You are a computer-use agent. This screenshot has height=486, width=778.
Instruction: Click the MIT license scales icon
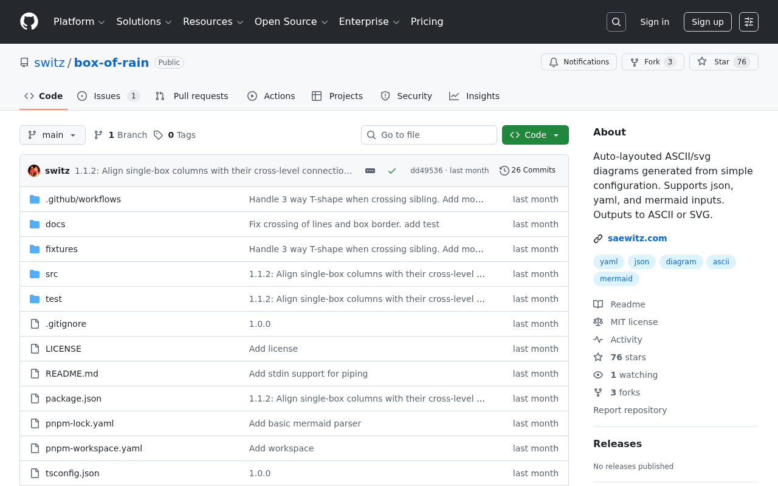[x=598, y=321]
